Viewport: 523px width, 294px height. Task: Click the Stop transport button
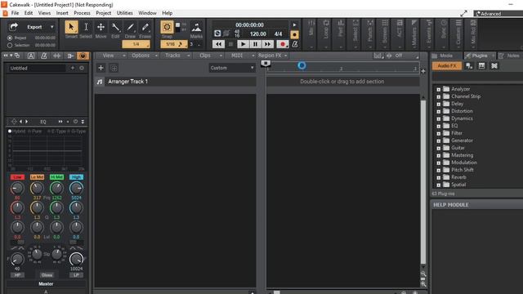point(230,44)
